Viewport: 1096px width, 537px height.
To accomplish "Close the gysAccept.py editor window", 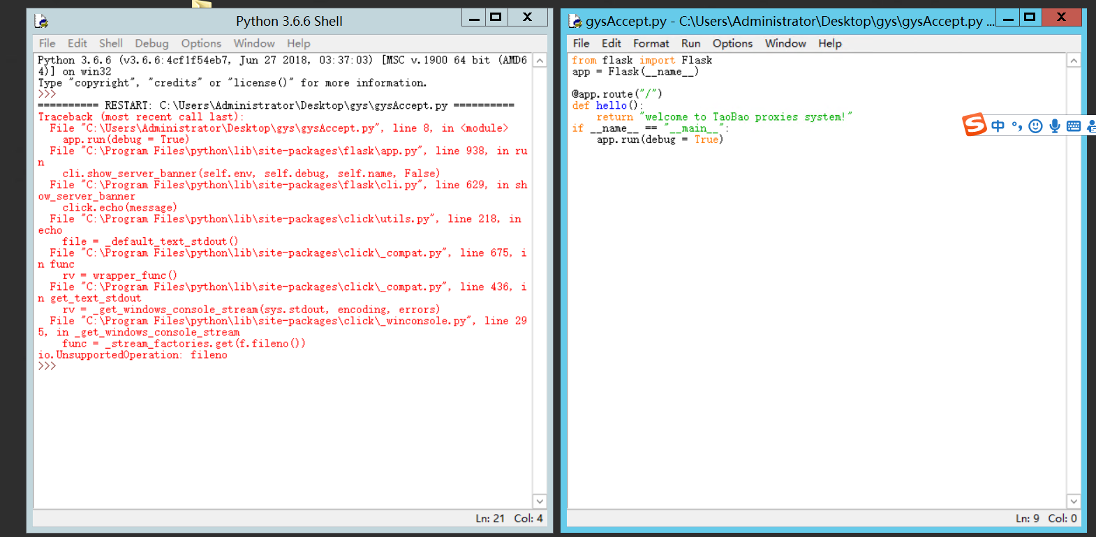I will [1062, 17].
